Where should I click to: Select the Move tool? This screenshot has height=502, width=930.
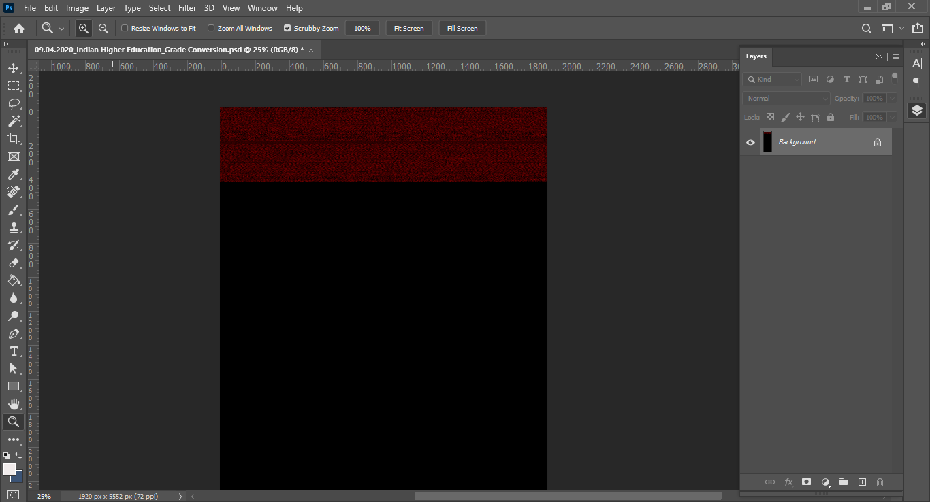[x=14, y=68]
